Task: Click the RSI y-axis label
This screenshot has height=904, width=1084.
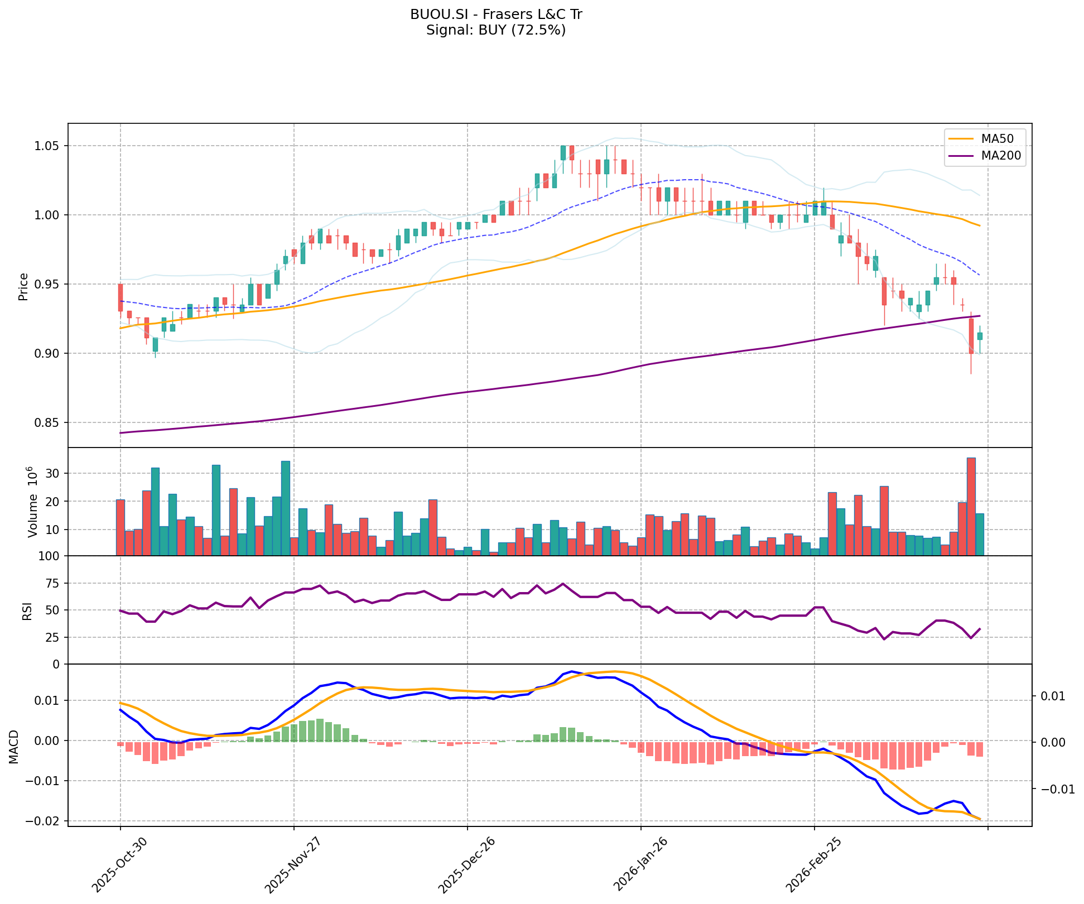Action: (x=27, y=611)
